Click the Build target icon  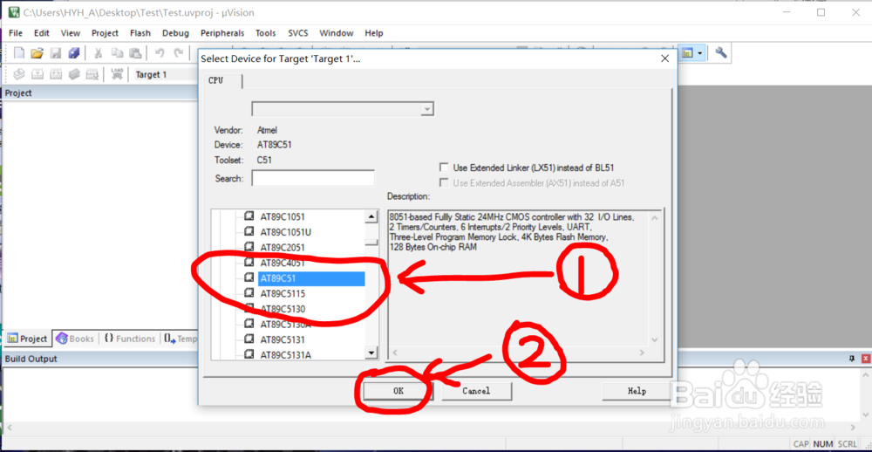pos(37,74)
